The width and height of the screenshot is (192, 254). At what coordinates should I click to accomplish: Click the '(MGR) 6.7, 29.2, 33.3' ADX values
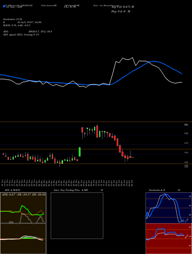click(x=40, y=32)
